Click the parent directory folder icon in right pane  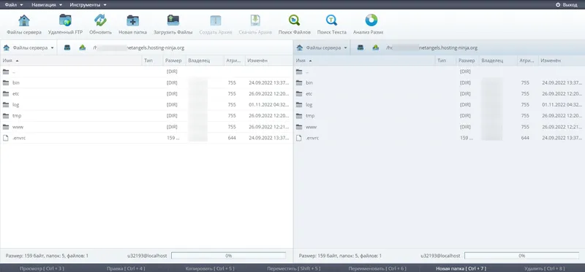click(x=299, y=71)
